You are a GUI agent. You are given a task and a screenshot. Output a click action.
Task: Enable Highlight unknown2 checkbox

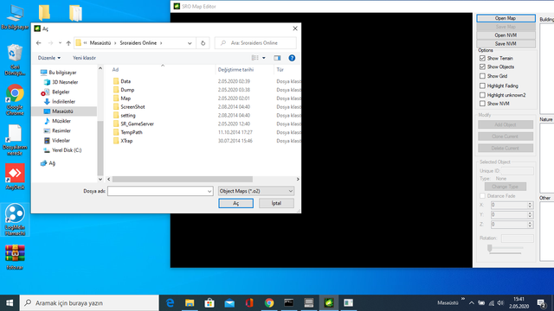pyautogui.click(x=482, y=95)
